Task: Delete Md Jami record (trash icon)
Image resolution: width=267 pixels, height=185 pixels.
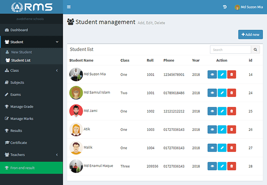Action: point(232,111)
